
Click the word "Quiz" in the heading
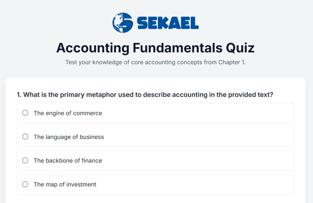tap(240, 48)
